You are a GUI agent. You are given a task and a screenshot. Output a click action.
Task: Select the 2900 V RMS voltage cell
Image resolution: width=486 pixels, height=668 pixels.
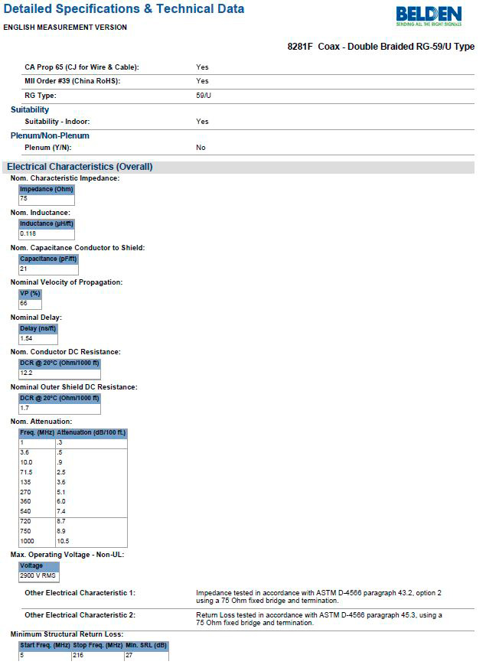(x=38, y=575)
